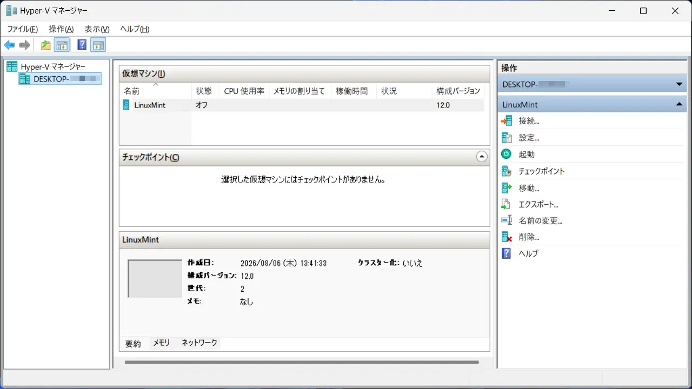
Task: Click the オフ state cell
Action: pos(202,105)
